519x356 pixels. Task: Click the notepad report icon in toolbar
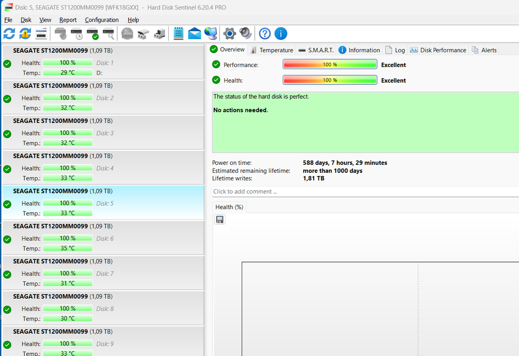click(178, 33)
